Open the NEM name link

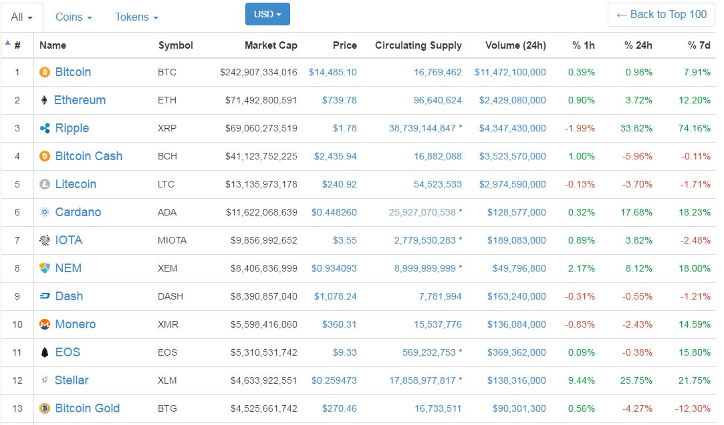coord(68,268)
